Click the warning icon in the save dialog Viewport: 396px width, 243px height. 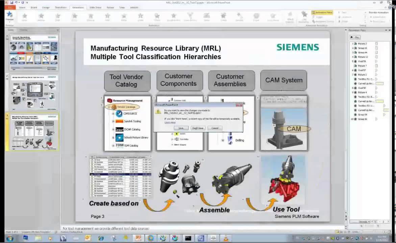click(x=158, y=111)
